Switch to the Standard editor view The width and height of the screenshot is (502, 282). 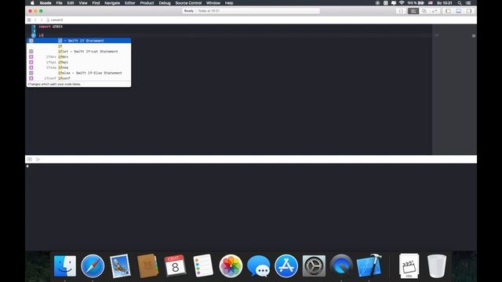(x=413, y=11)
